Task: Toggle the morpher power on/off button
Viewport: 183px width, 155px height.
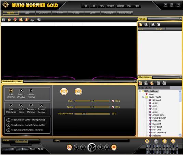Action: click(x=64, y=92)
